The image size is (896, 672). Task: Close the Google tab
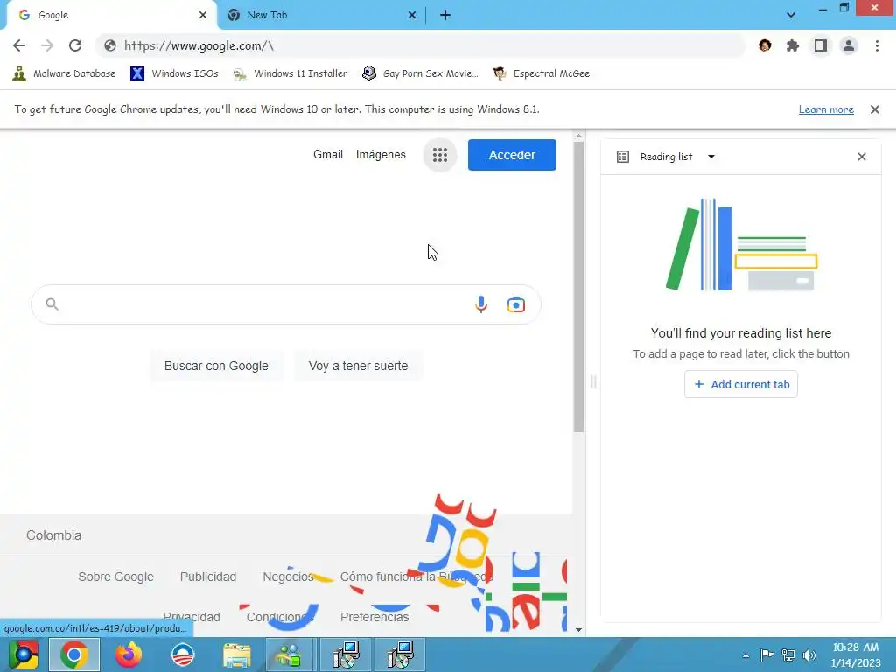[x=203, y=15]
